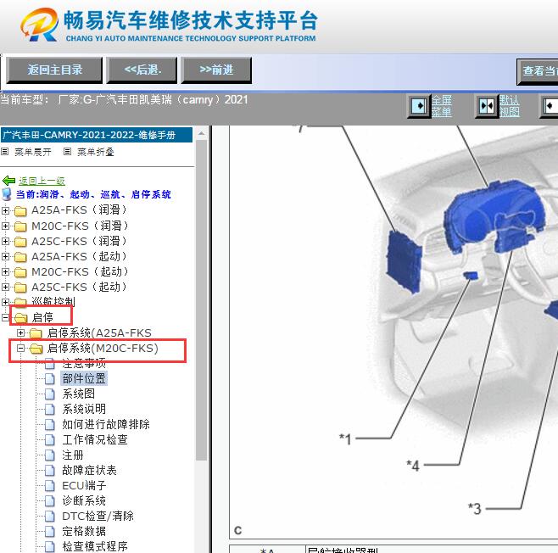The width and height of the screenshot is (558, 553).
Task: Expand the M20C-FKS（起动） folder
Action: point(5,271)
